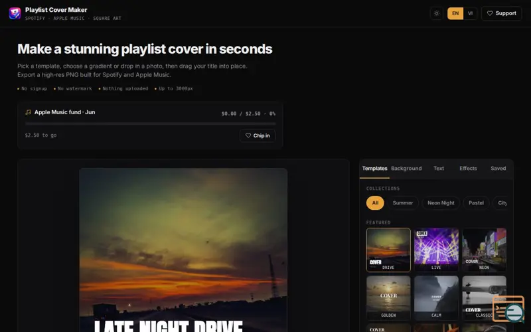Filter templates by the City collection
Screen dimensions: 531x332
(500, 203)
